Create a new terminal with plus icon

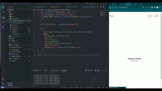tap(91, 70)
